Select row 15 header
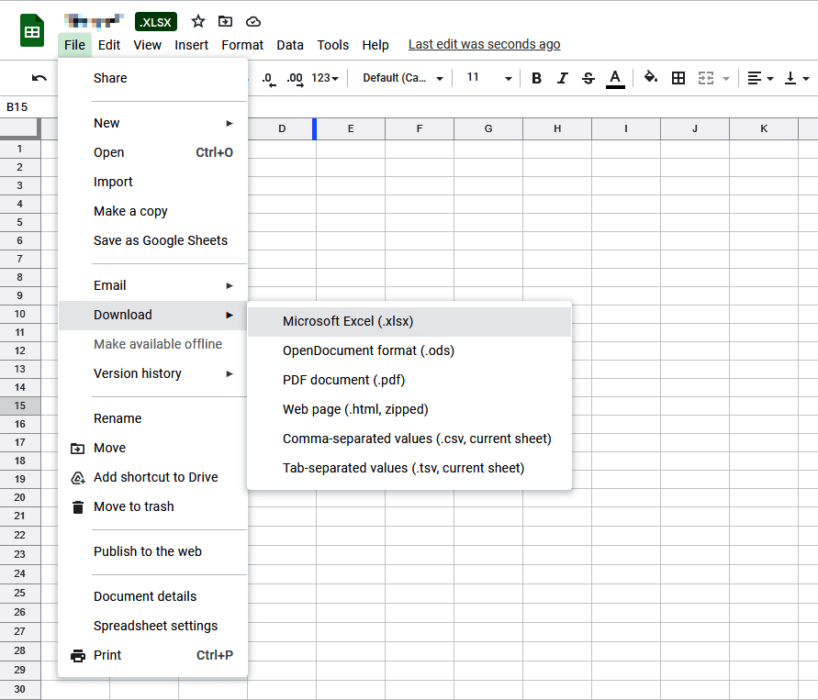Screen dimensions: 818x700 pos(20,406)
